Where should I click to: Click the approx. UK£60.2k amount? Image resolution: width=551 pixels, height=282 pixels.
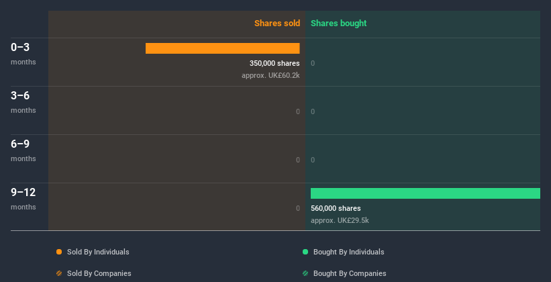(x=270, y=75)
